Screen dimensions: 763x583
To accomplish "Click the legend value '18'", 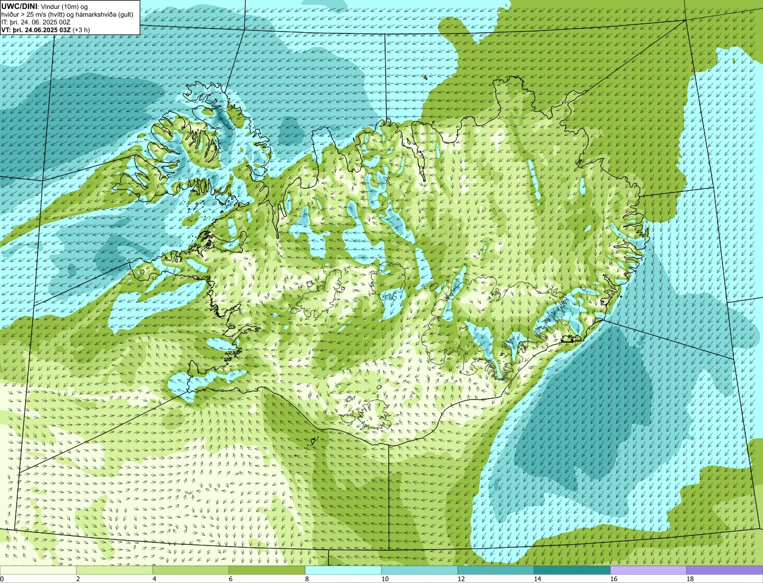I will 690,579.
